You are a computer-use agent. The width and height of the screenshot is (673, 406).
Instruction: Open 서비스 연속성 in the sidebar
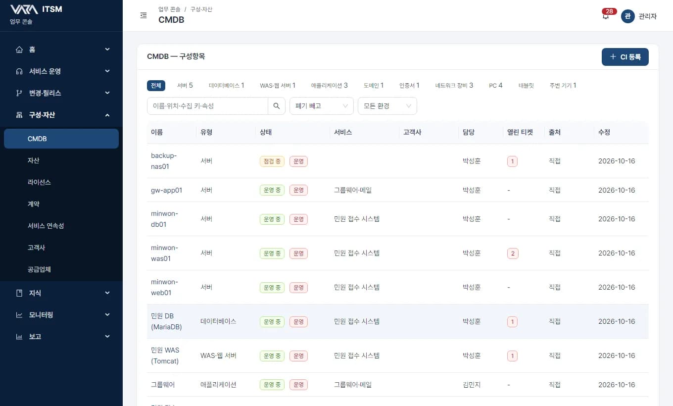coord(61,226)
